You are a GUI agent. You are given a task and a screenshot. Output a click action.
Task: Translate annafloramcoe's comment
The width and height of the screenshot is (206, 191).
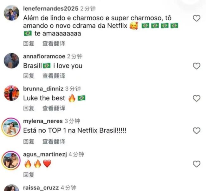click(54, 76)
